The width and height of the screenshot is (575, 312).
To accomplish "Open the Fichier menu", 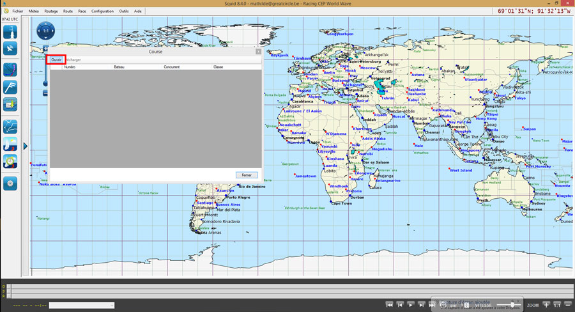I will pyautogui.click(x=17, y=11).
